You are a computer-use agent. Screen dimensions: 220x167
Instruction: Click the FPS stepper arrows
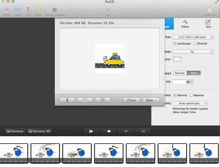[x=192, y=82]
